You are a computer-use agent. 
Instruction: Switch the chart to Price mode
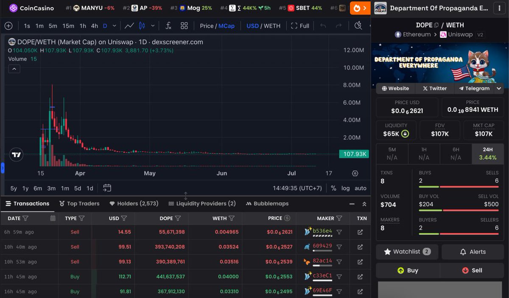point(207,26)
